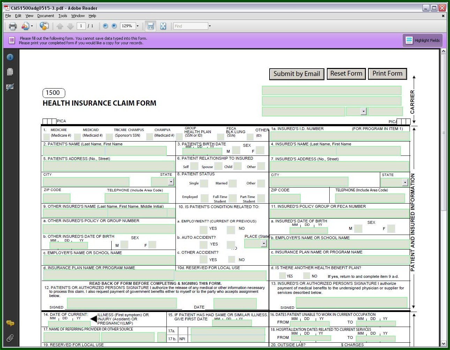Open the Signatures panel in sidebar
This screenshot has height=350, width=450.
click(10, 87)
